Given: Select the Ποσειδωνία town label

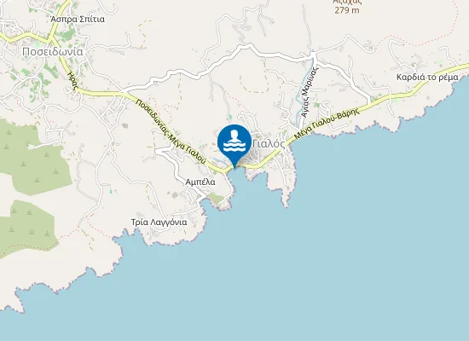Looking at the screenshot, I should point(52,52).
